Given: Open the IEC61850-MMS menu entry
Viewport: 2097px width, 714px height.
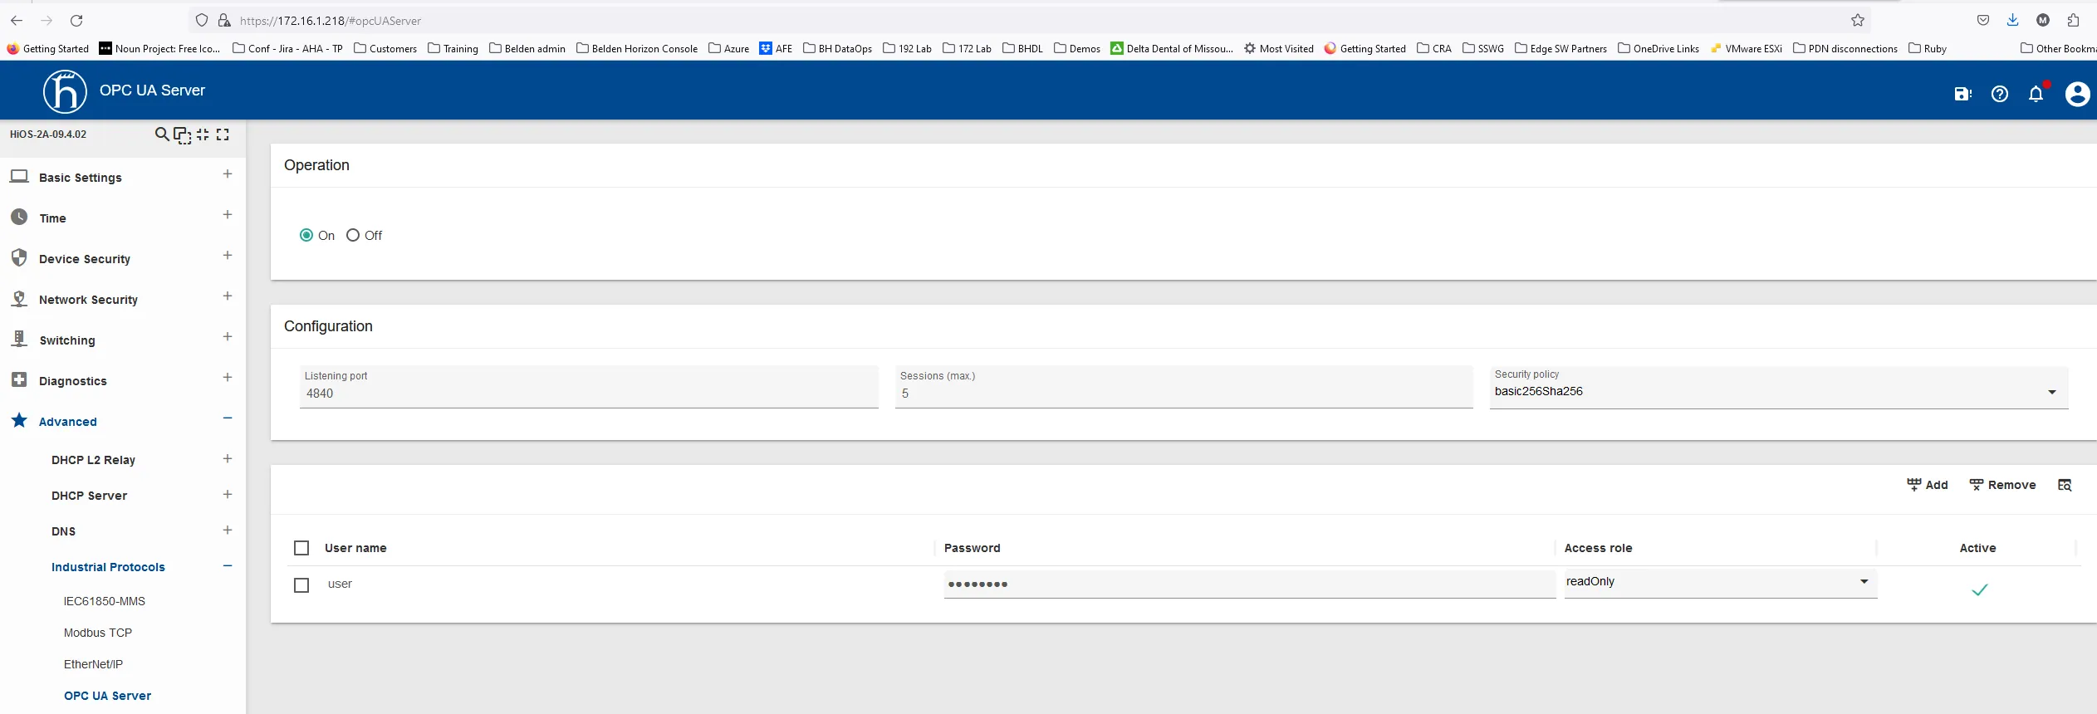Looking at the screenshot, I should click(105, 601).
